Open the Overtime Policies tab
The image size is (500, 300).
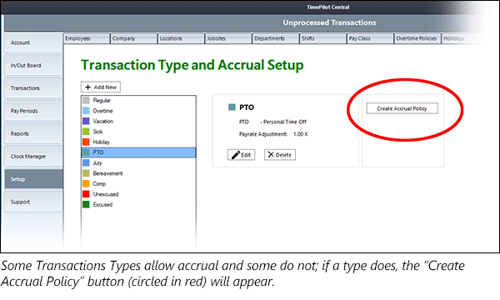417,38
